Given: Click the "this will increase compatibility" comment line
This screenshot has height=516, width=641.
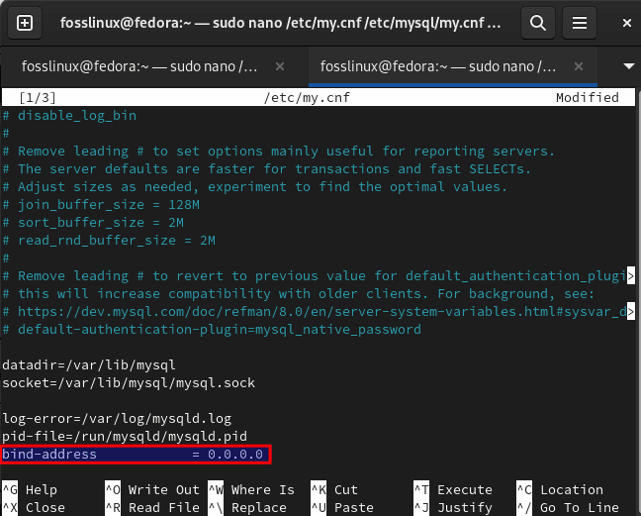Looking at the screenshot, I should click(299, 294).
